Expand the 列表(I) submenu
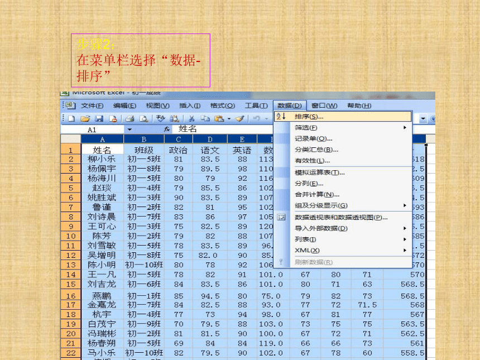The image size is (480, 360). click(405, 239)
